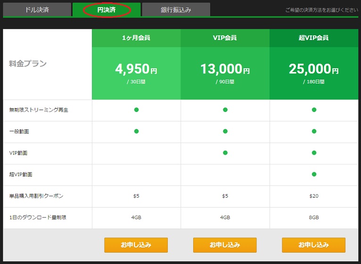Image resolution: width=361 pixels, height=264 pixels.
Task: Click green dot for 無制限ストリーミング再生 in VIP会員
Action: pos(225,110)
